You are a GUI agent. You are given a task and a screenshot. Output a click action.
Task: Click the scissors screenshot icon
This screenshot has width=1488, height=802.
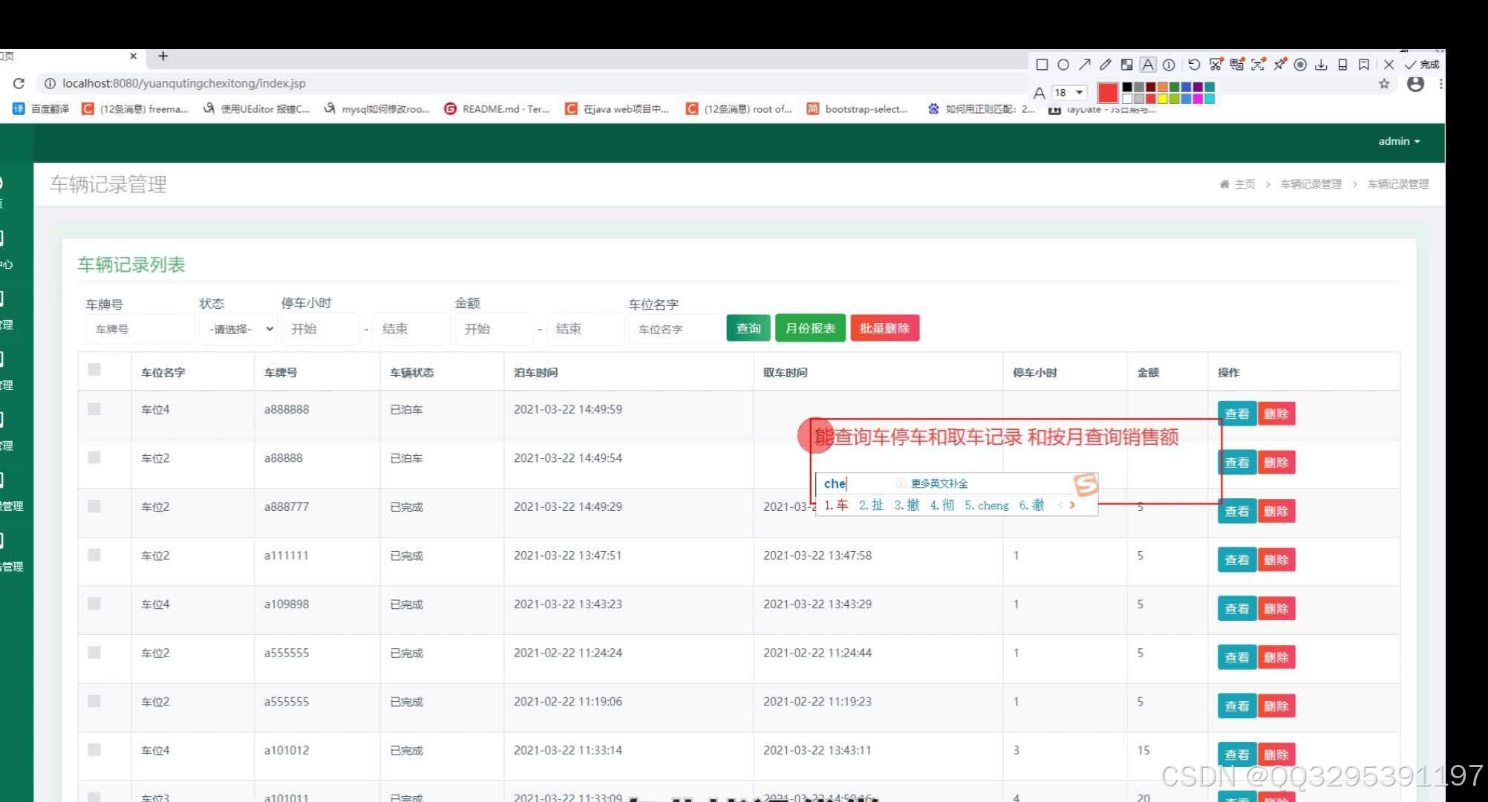(1215, 65)
